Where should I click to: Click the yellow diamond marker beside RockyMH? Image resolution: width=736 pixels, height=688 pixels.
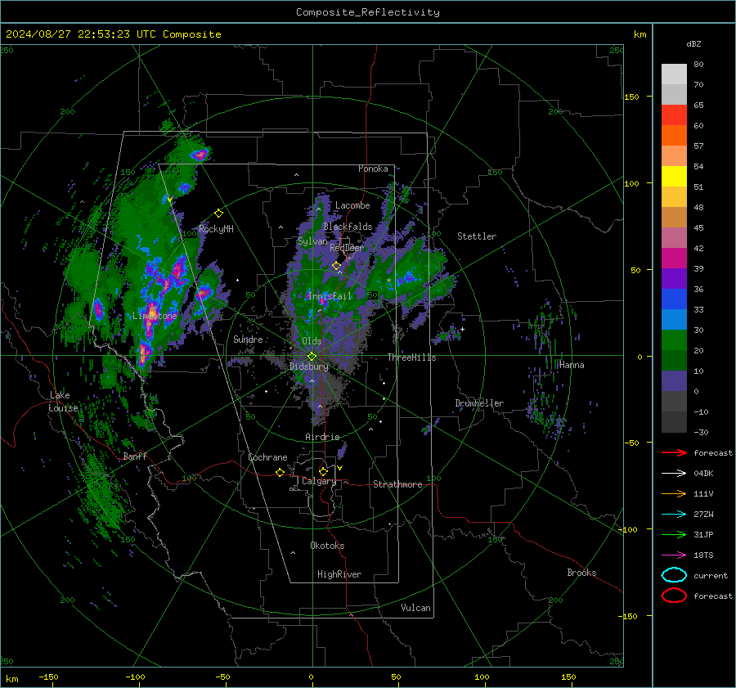pyautogui.click(x=218, y=214)
